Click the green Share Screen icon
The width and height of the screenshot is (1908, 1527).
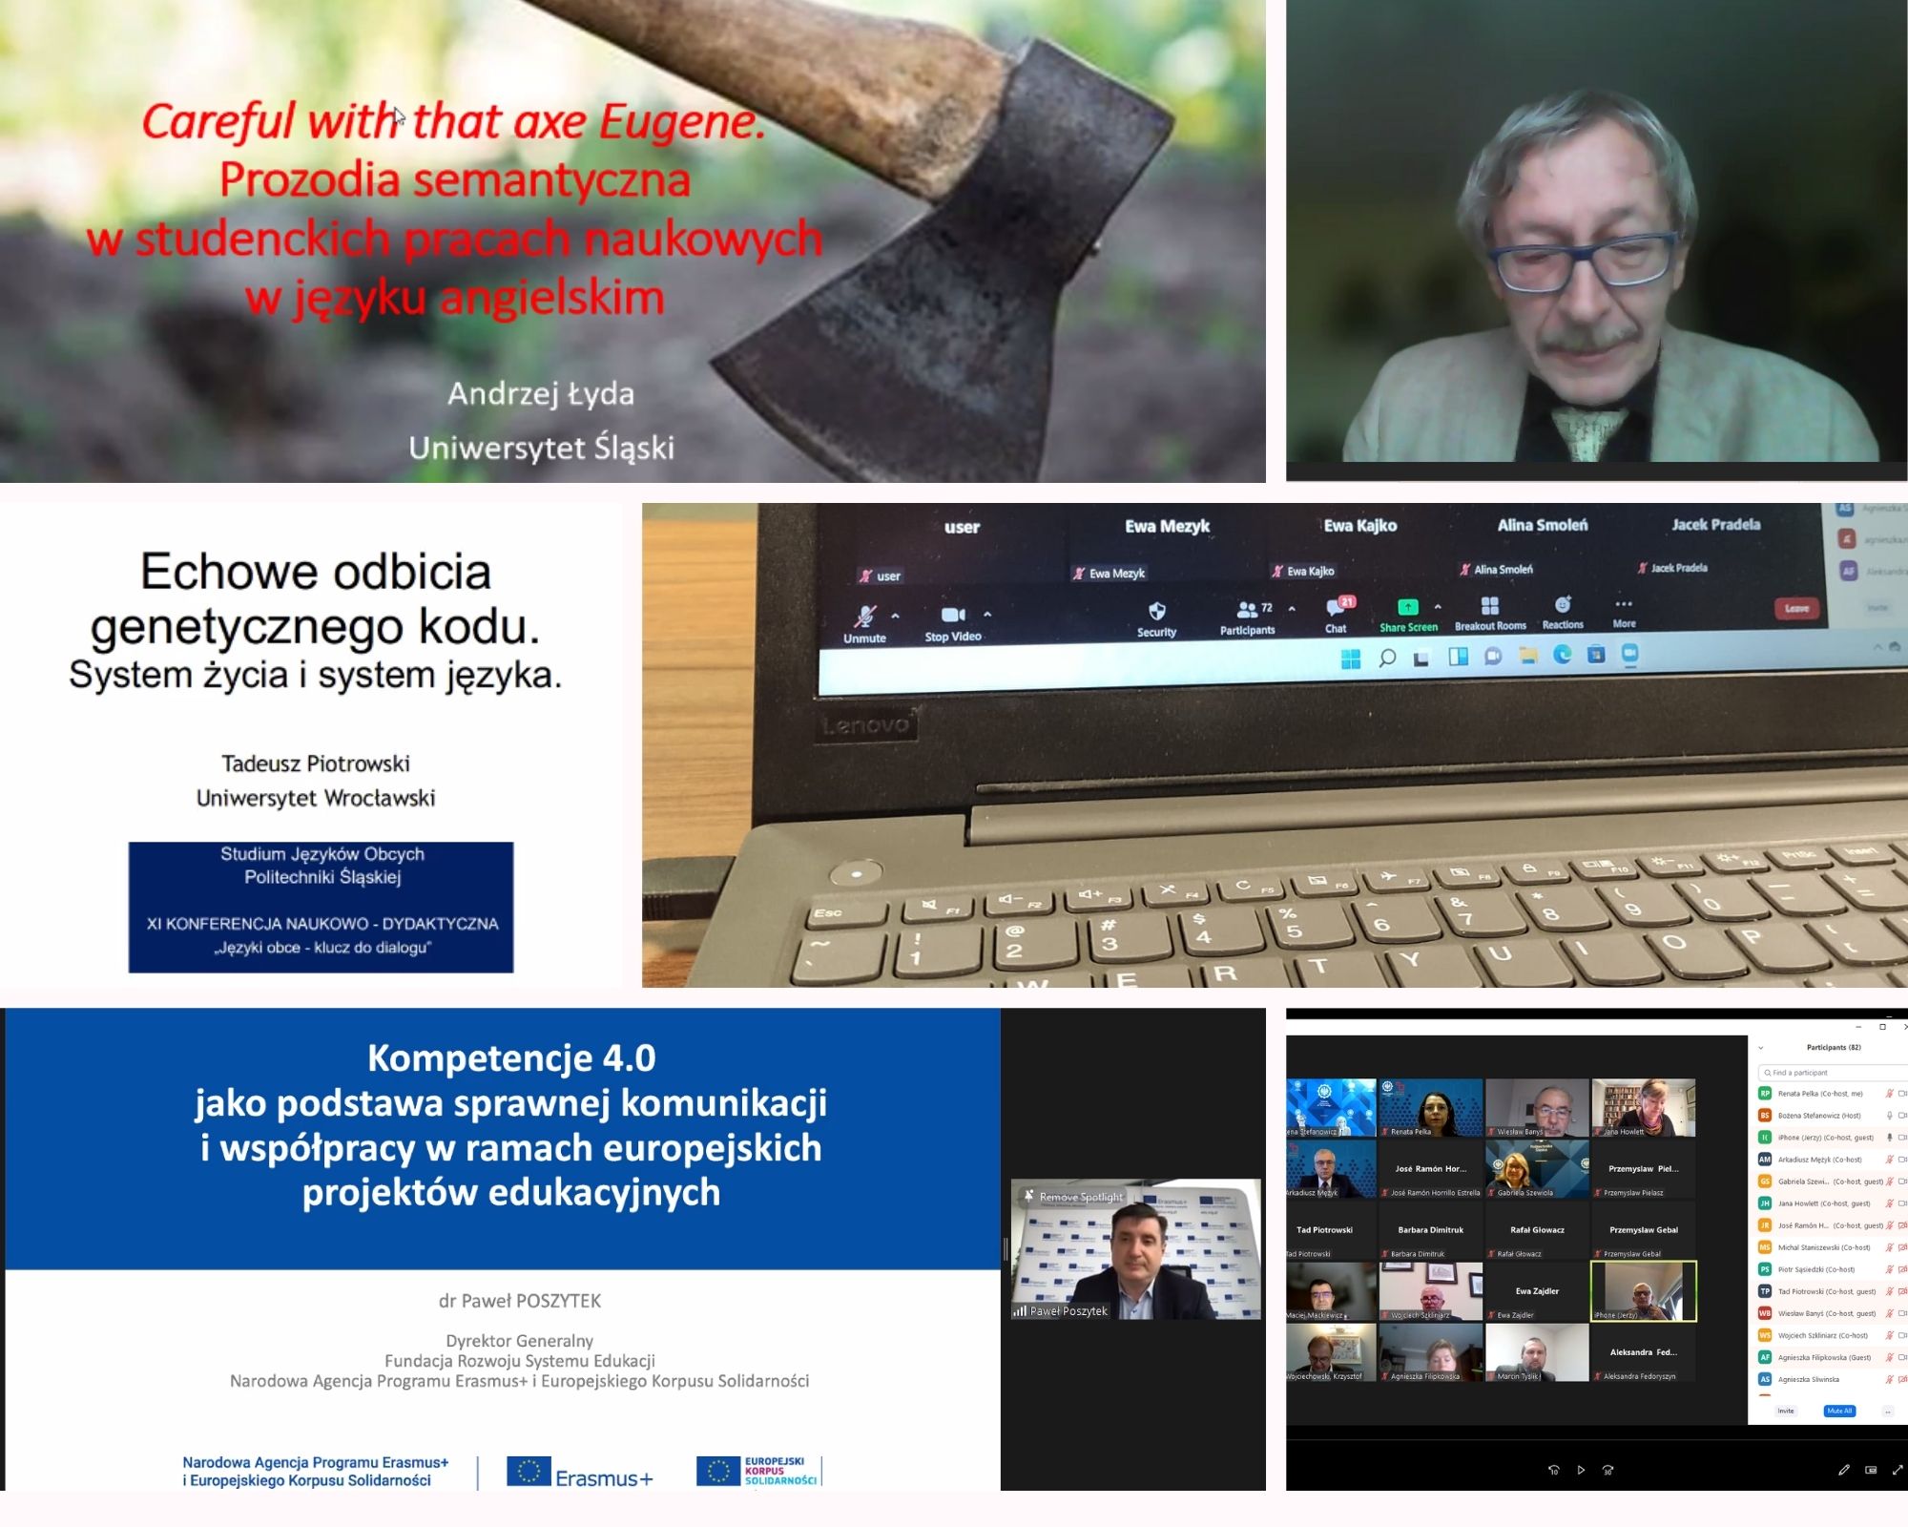(x=1407, y=607)
